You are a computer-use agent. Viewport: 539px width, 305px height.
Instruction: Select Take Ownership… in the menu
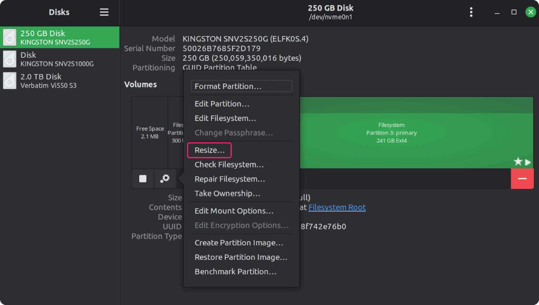(242, 194)
